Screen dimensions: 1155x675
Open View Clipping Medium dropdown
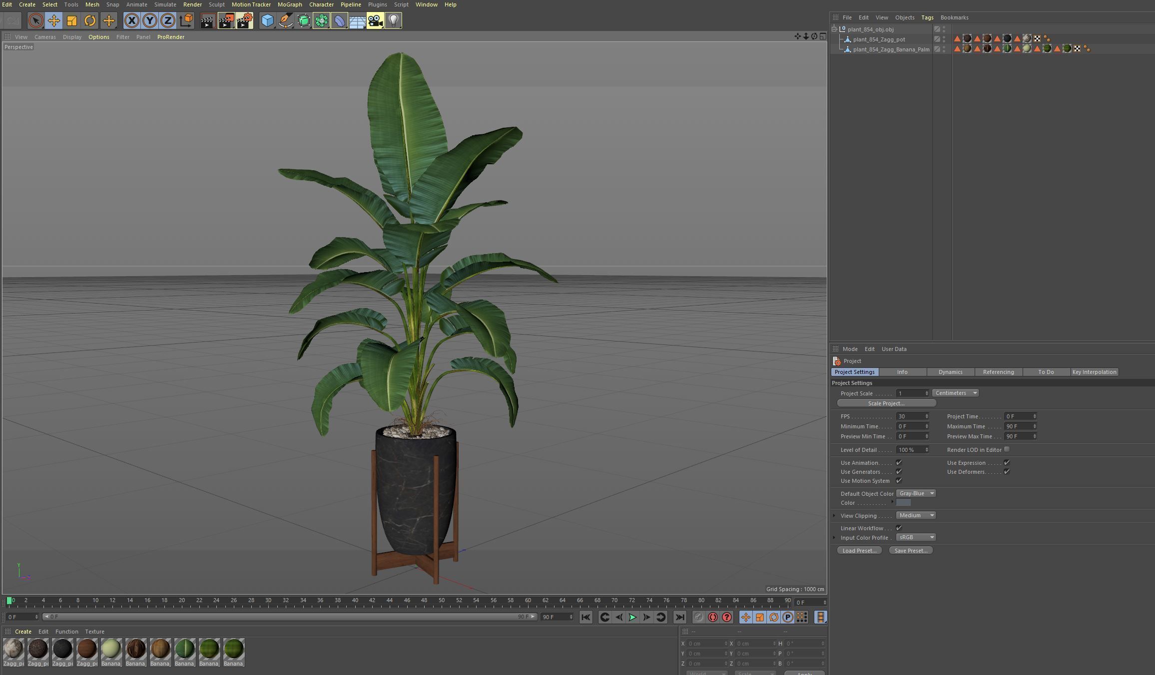coord(916,515)
